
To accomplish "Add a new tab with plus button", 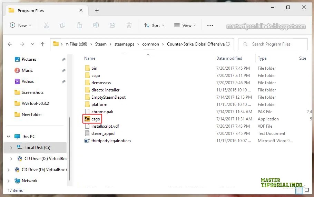I will [97, 10].
